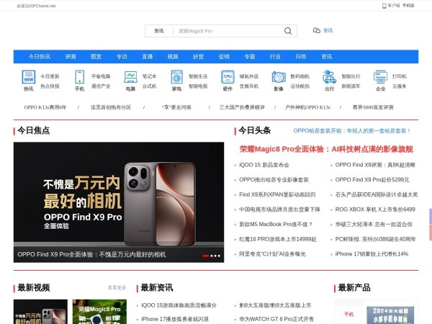Click the magnifier search icon

point(288,31)
